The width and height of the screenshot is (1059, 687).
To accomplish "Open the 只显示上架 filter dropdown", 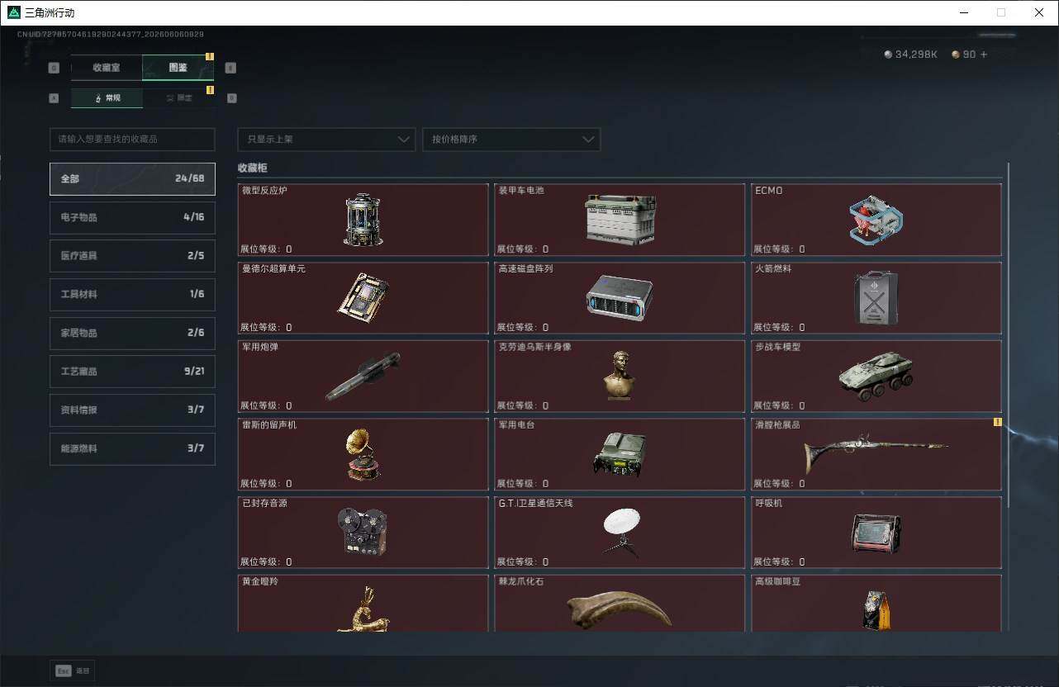I will [x=326, y=140].
